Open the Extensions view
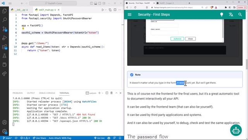This screenshot has height=140, width=248. pyautogui.click(x=4, y=47)
